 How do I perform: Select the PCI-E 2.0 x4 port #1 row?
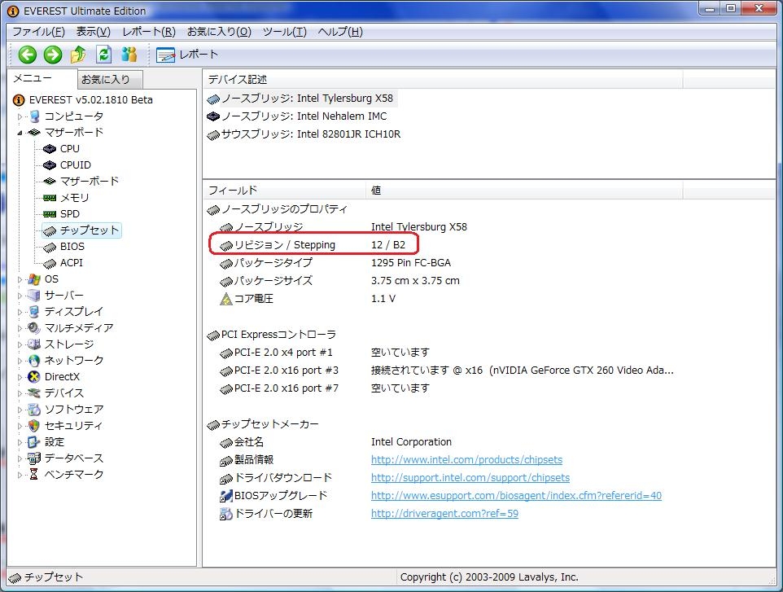pyautogui.click(x=325, y=353)
